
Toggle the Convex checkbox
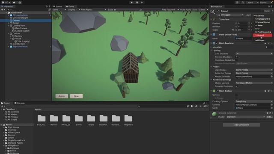click(x=236, y=95)
